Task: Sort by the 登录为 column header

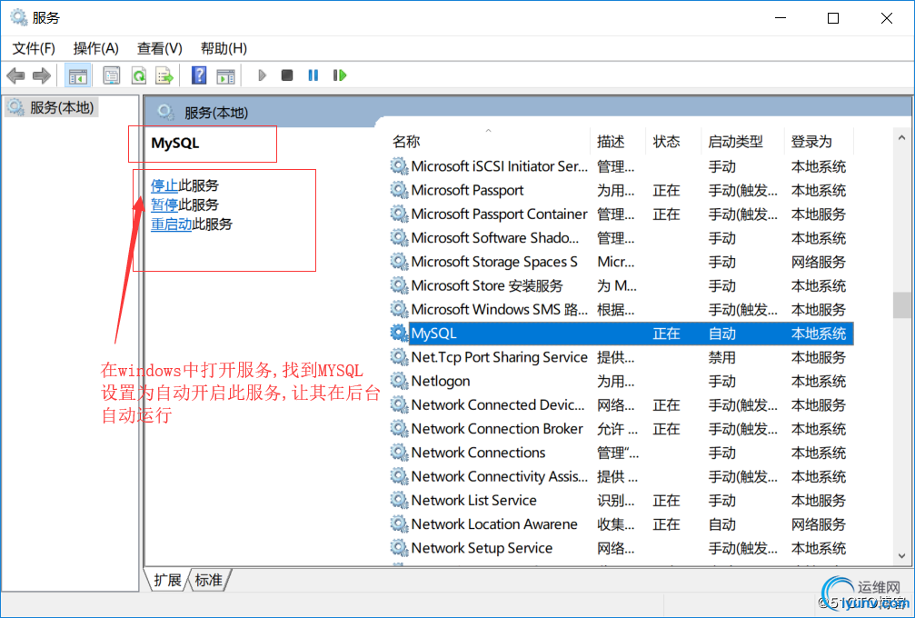Action: (811, 141)
